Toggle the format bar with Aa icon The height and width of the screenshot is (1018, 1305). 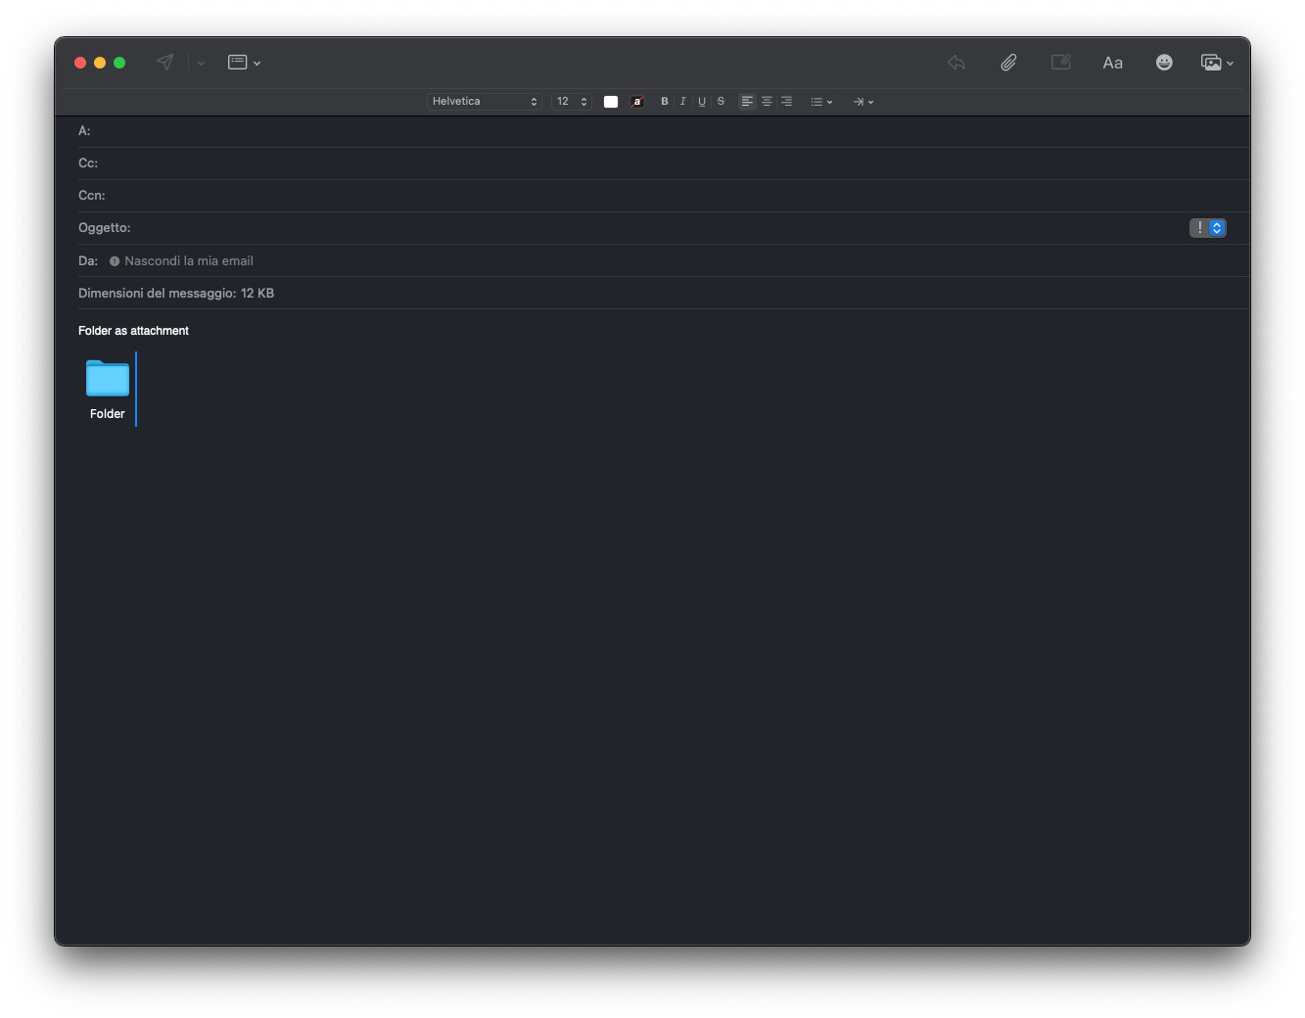(1112, 63)
